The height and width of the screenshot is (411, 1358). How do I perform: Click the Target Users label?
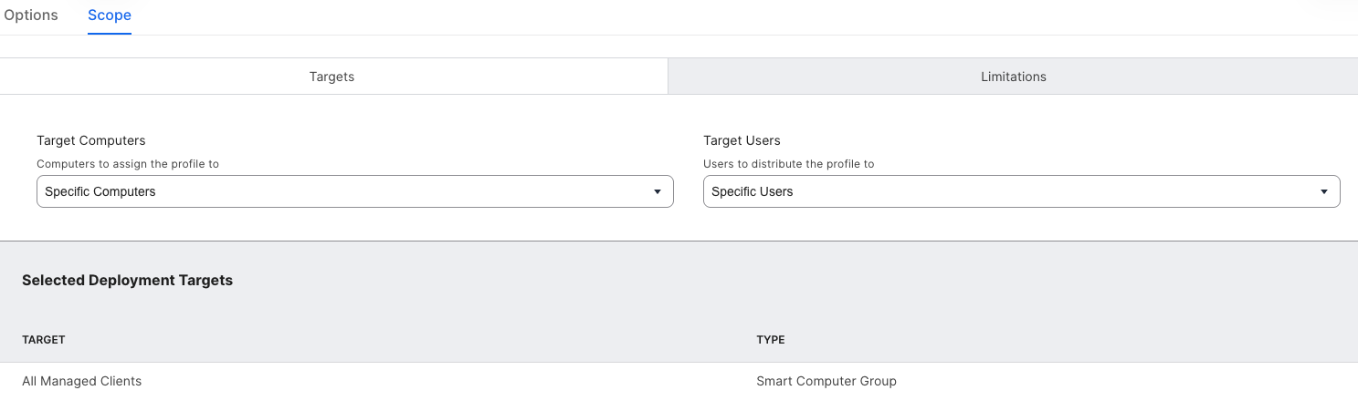coord(742,140)
